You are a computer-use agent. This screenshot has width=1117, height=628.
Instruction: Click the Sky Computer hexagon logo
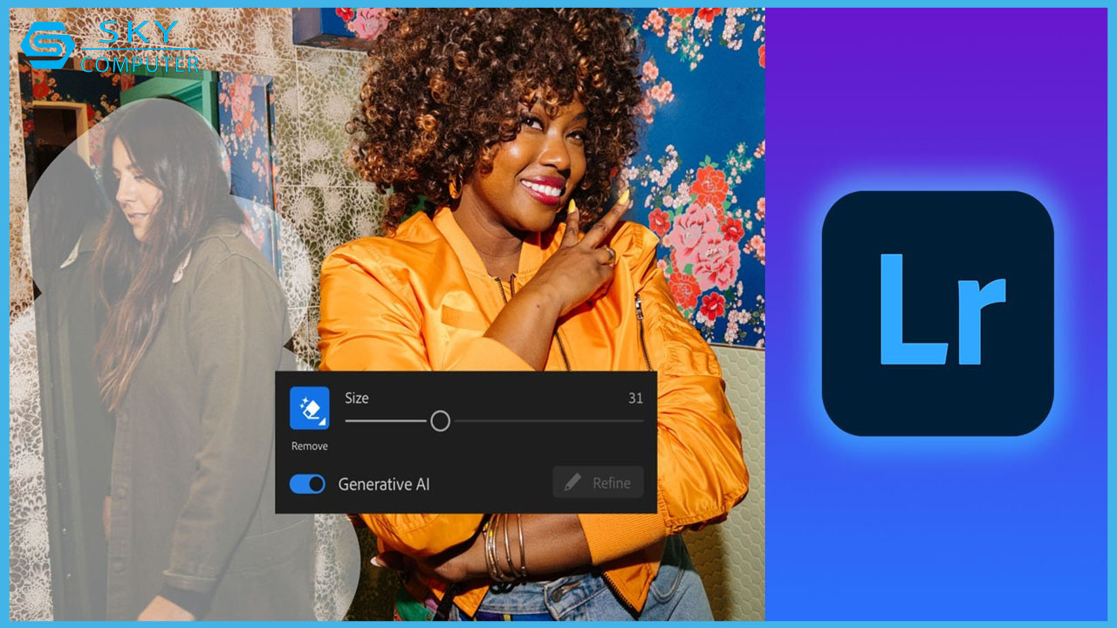tap(46, 46)
